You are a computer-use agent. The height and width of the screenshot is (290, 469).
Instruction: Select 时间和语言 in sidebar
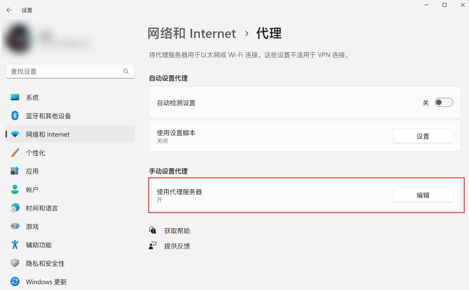coord(42,208)
